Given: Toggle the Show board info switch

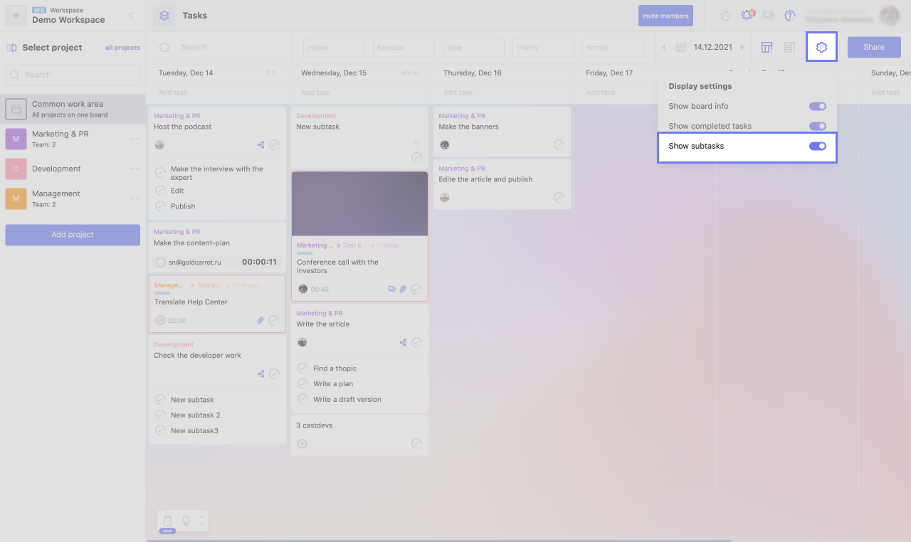Looking at the screenshot, I should click(x=817, y=106).
